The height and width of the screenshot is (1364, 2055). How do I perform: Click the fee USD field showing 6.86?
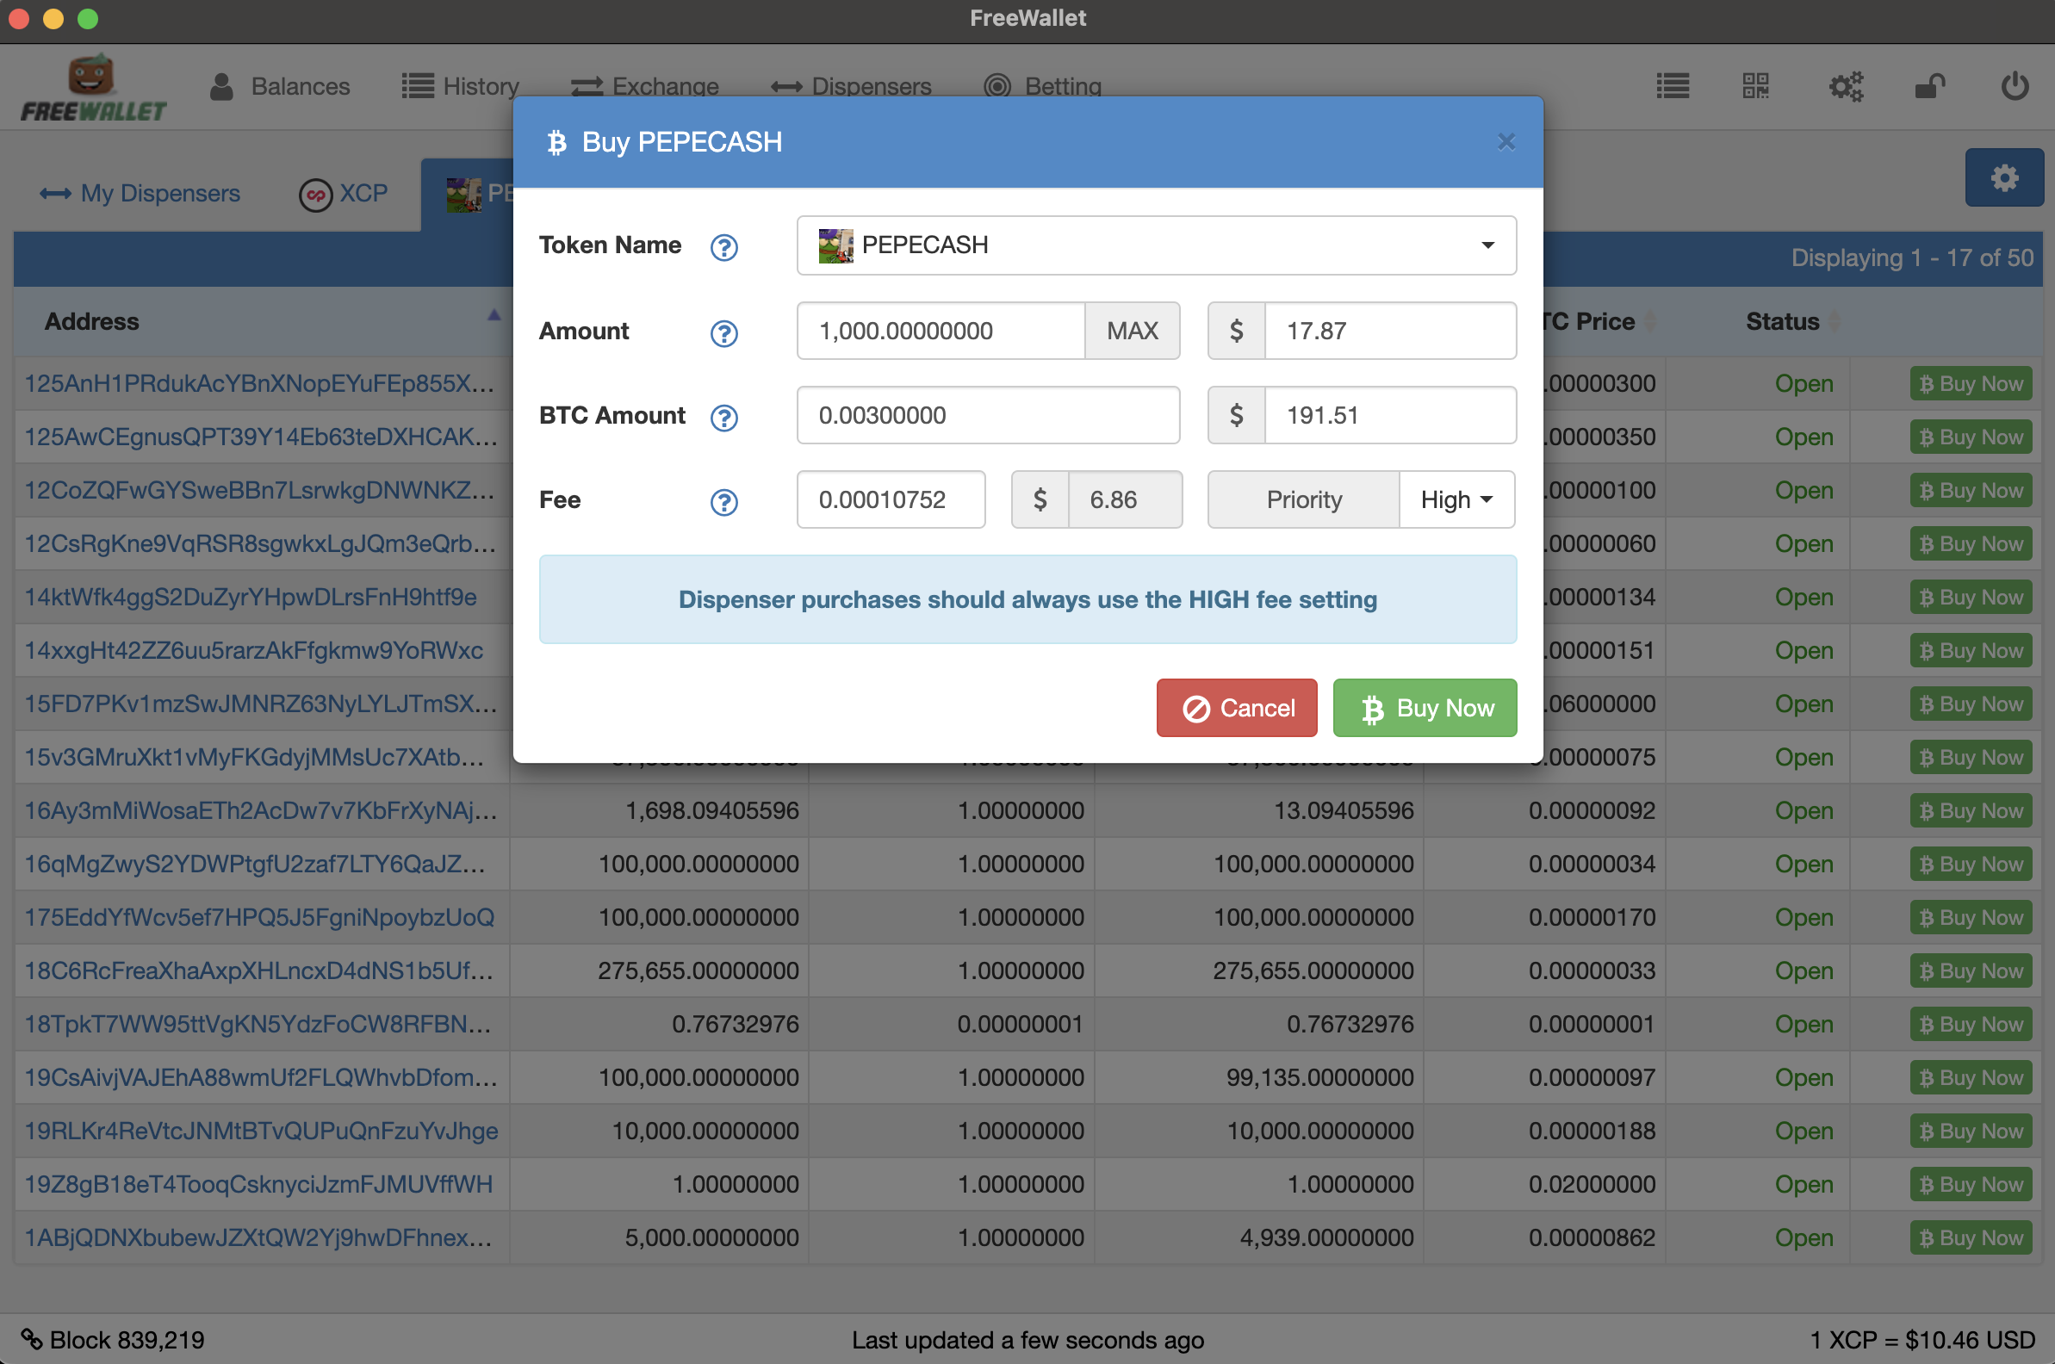1124,499
